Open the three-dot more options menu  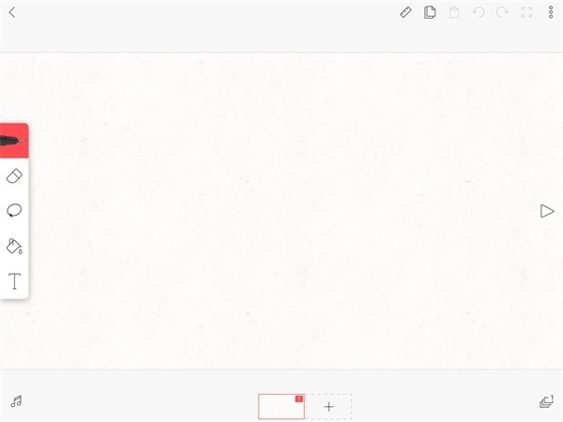pos(551,13)
